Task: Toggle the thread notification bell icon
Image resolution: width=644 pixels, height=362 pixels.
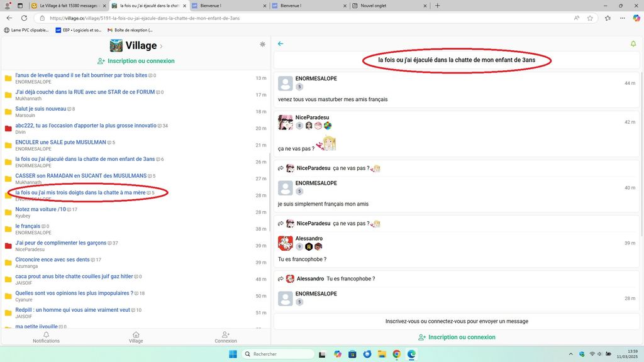Action: (633, 44)
